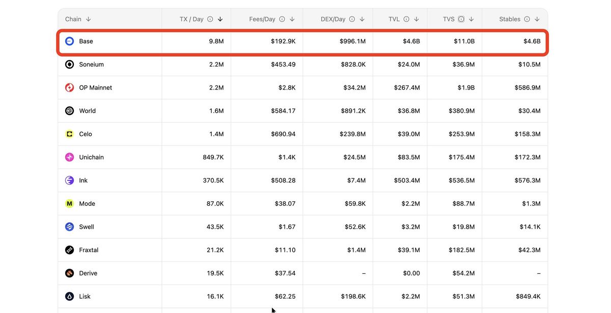
Task: Click Soneium's $453.49 fees value
Action: click(283, 65)
